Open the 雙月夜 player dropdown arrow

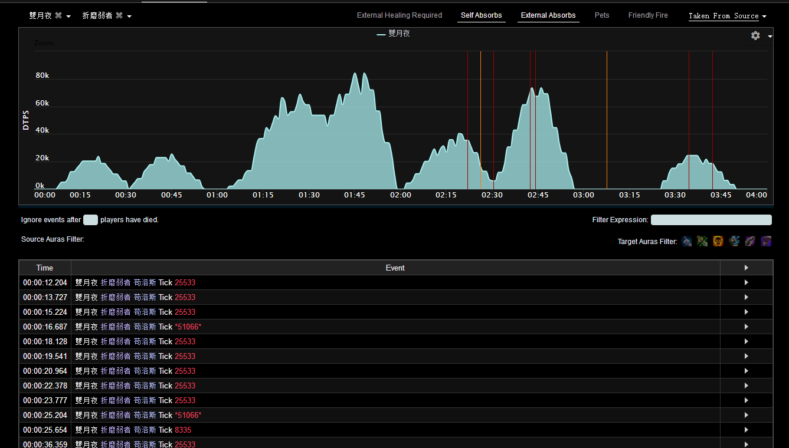(x=68, y=17)
